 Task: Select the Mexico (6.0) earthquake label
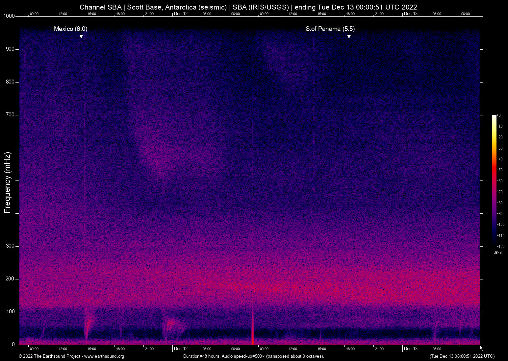tap(70, 29)
